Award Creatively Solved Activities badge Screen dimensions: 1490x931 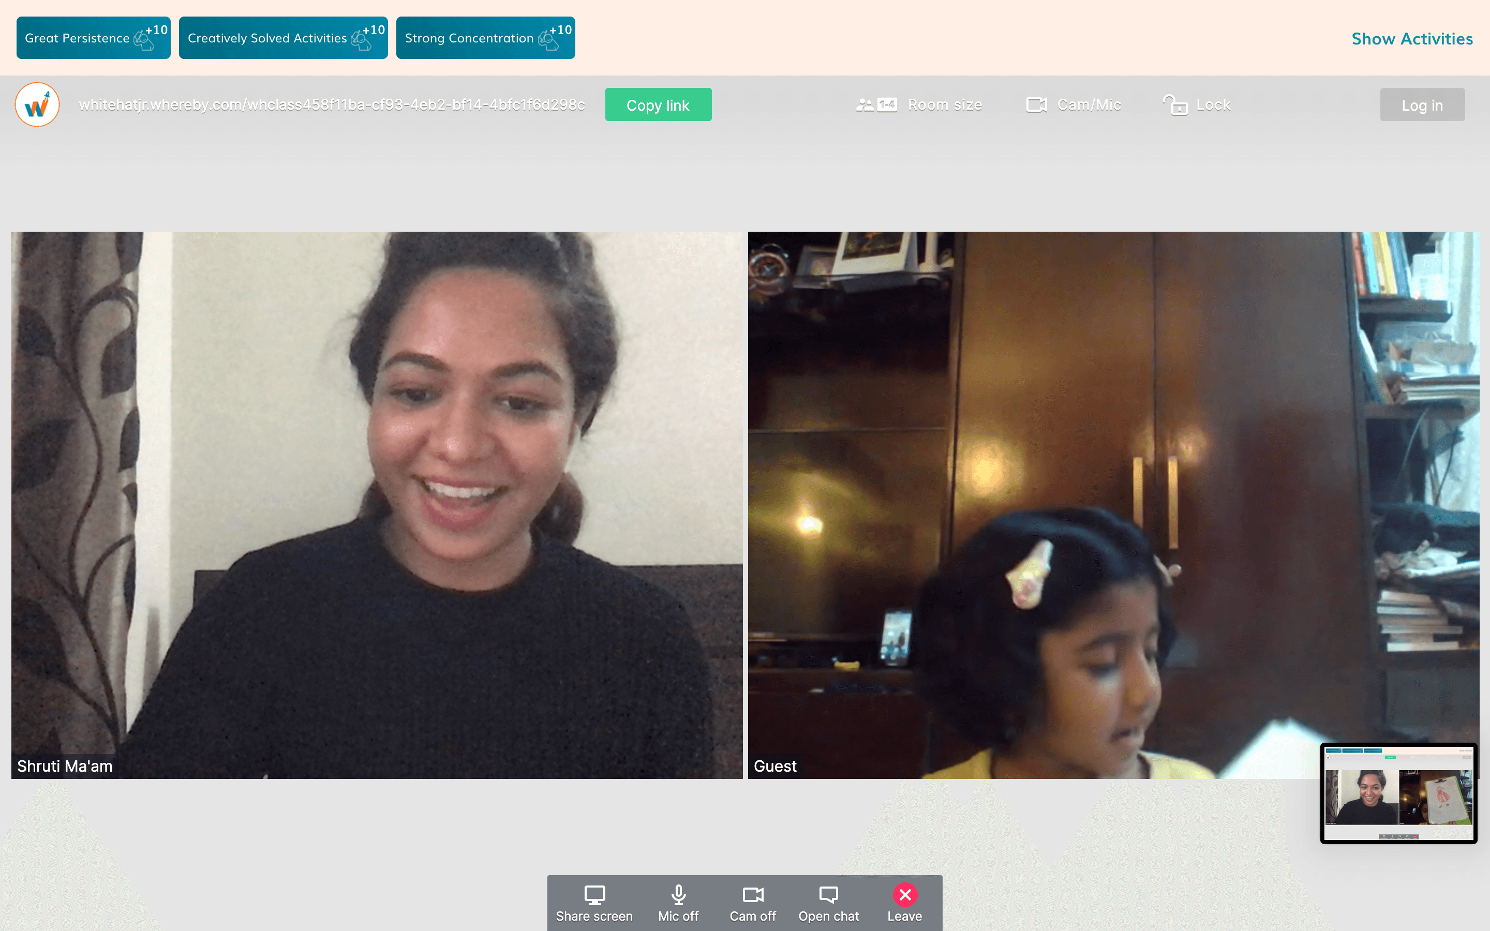click(282, 38)
